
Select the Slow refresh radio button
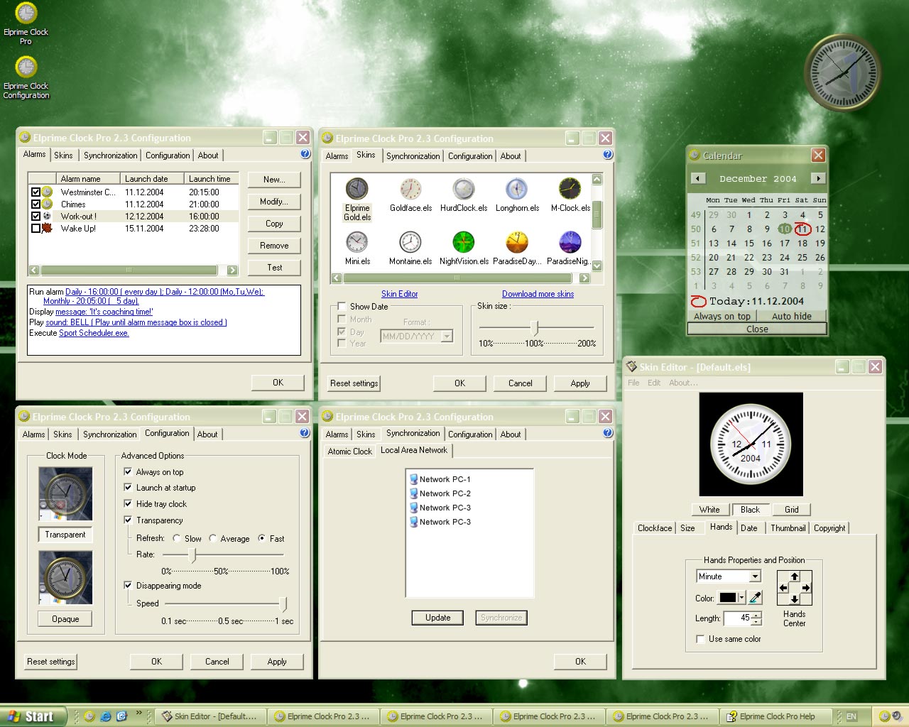pyautogui.click(x=176, y=538)
